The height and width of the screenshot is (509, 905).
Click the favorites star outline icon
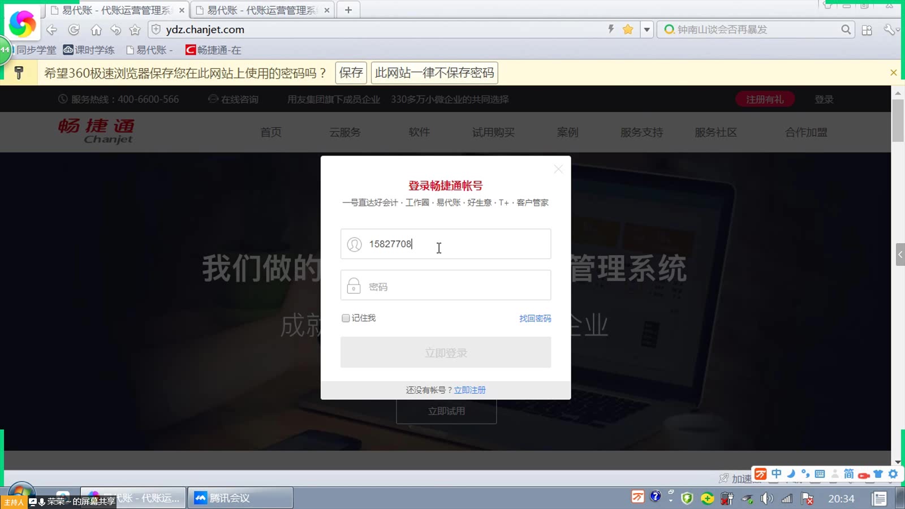pos(135,29)
